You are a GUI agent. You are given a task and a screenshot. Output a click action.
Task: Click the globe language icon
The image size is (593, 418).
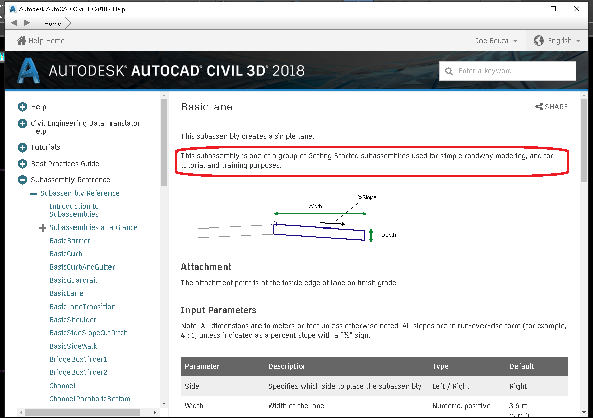click(x=539, y=41)
